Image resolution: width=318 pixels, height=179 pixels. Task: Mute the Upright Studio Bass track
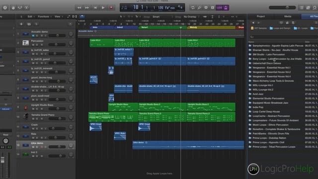33,109
